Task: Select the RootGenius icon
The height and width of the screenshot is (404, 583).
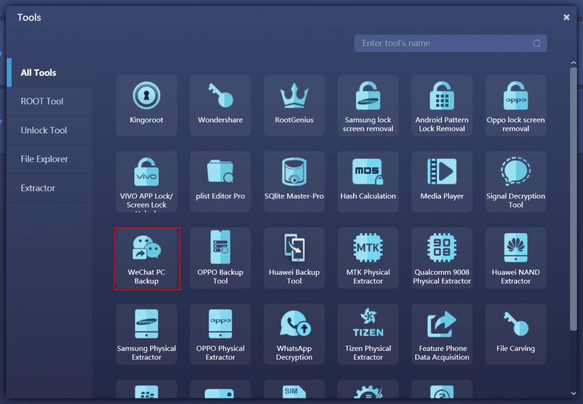Action: (294, 105)
